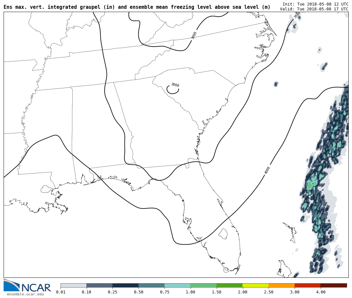Click the map title about integrated graupel
The image size is (352, 298).
[137, 7]
